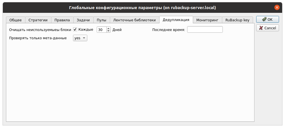Open the Стратегии tab

pos(38,20)
